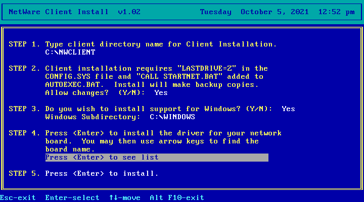Click the date 'Tuesday October 5, 2021'
This screenshot has height=202, width=364.
[x=254, y=12]
